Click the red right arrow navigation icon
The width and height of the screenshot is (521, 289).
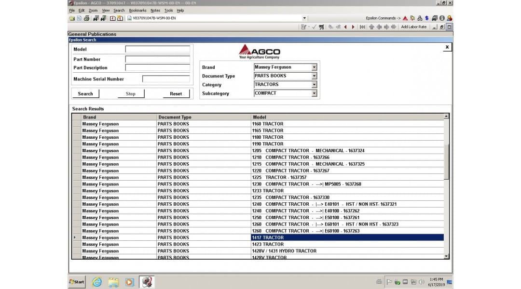tap(353, 27)
